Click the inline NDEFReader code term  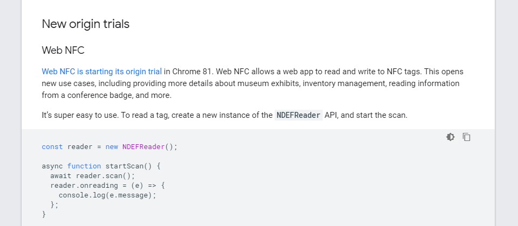point(298,115)
